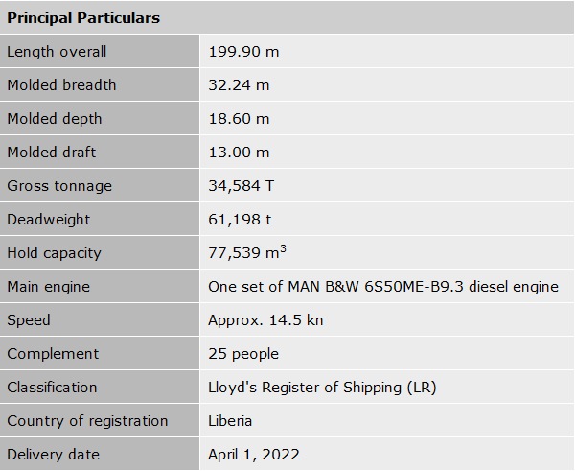Click the 34,584 T tonnage value
This screenshot has width=576, height=471.
242,186
